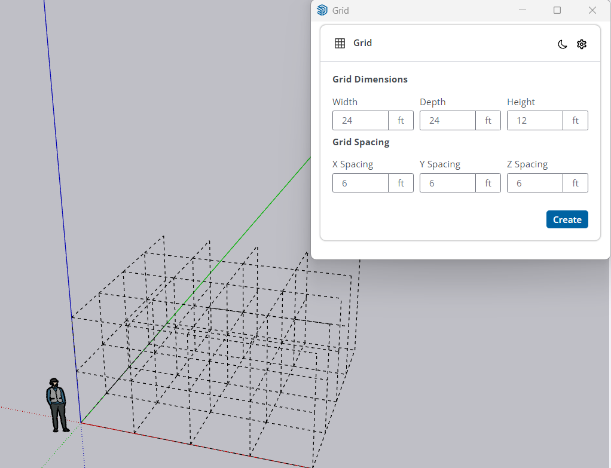Image resolution: width=611 pixels, height=468 pixels.
Task: Click inside the X Spacing input field
Action: click(359, 183)
